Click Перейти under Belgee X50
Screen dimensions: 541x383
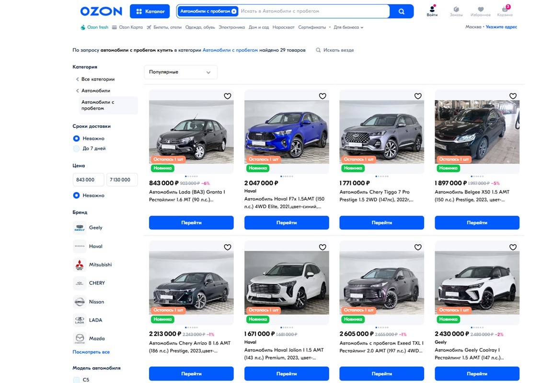pyautogui.click(x=477, y=223)
